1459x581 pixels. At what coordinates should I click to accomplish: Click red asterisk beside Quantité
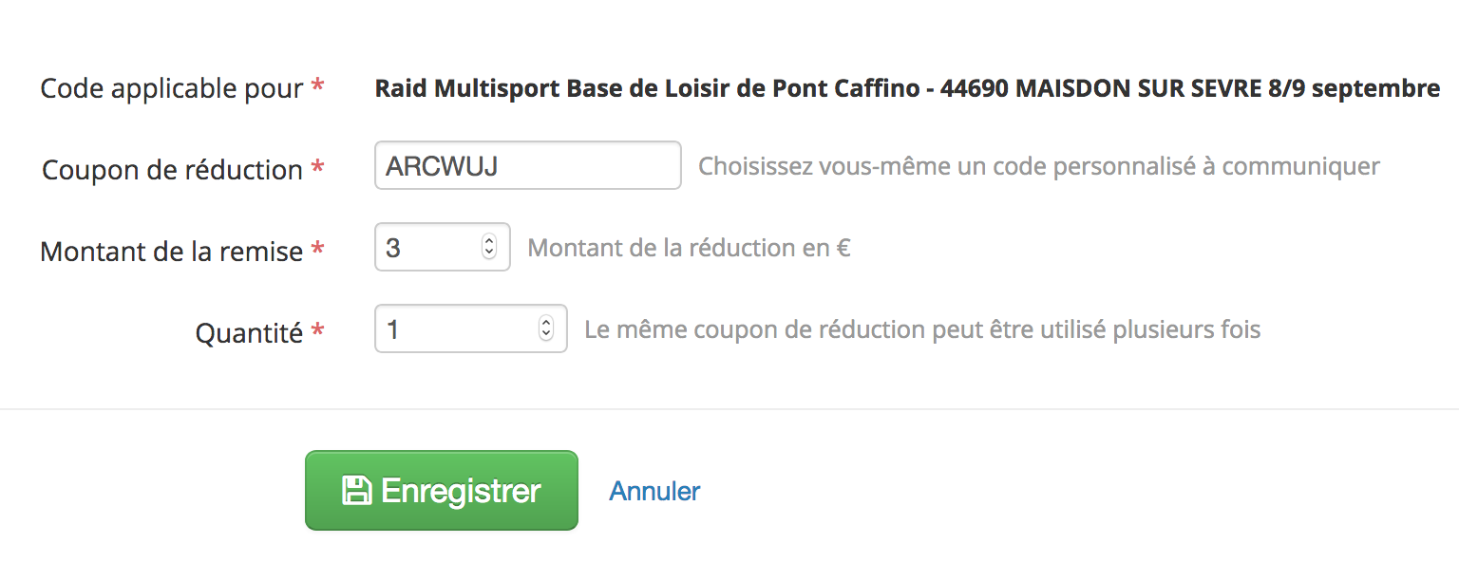pyautogui.click(x=318, y=331)
